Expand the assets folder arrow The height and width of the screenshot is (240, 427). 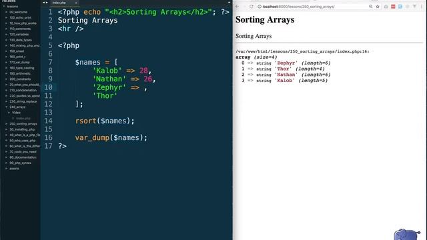(7, 169)
